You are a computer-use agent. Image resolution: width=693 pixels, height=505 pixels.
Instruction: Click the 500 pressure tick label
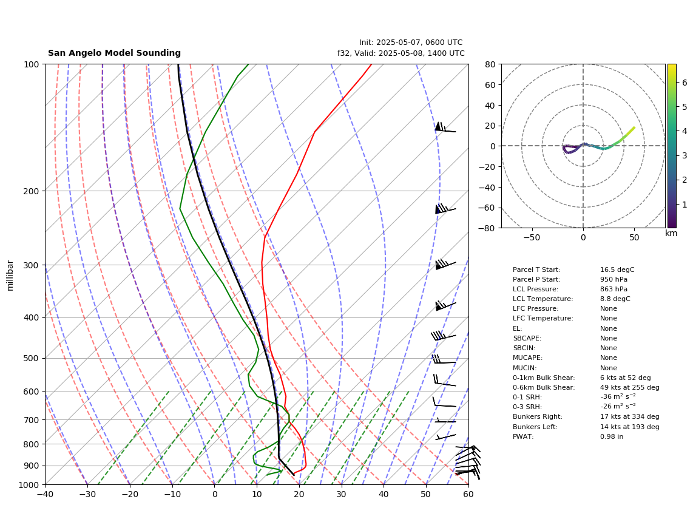tap(32, 359)
